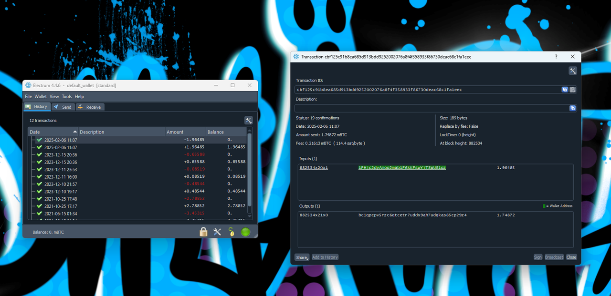Click the help question mark in Transaction dialog
Image resolution: width=611 pixels, height=296 pixels.
tap(556, 57)
